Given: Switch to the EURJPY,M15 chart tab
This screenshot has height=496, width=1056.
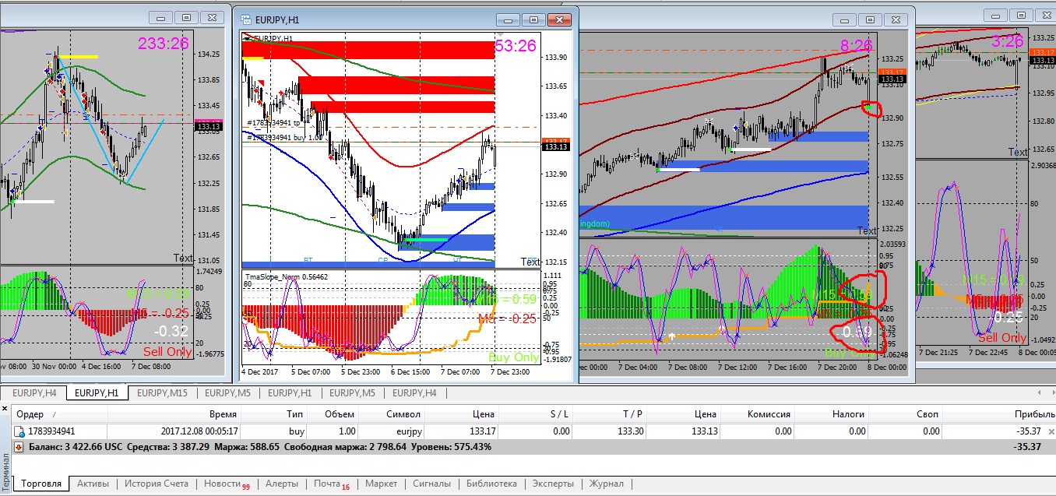Looking at the screenshot, I should point(161,393).
